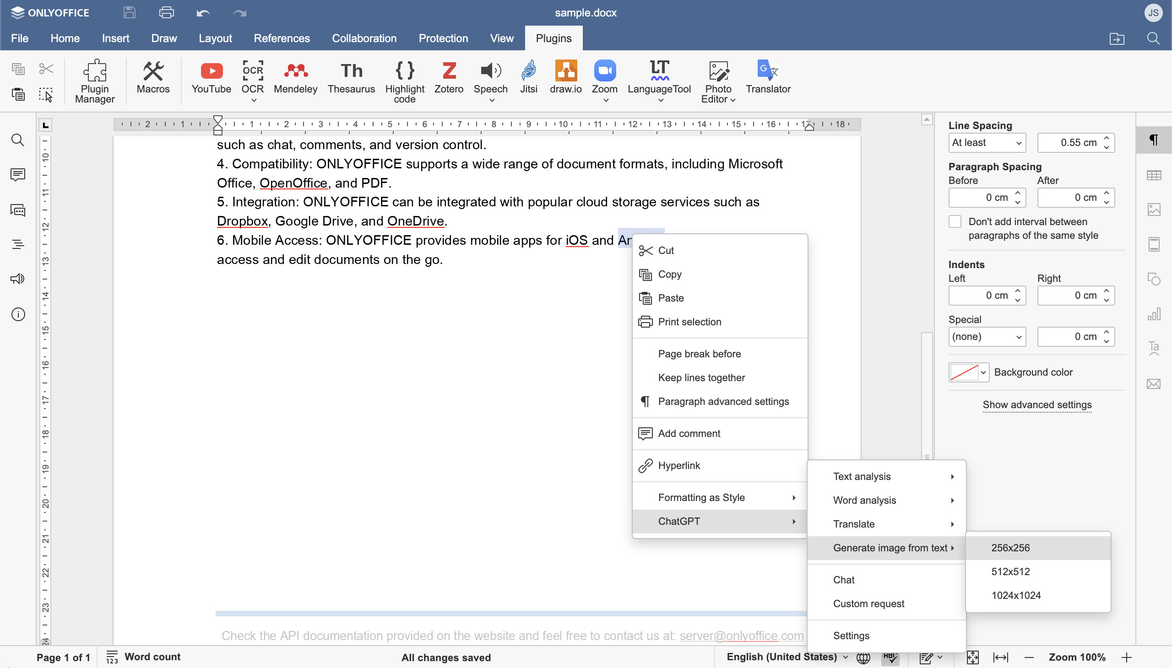Open Mail merge settings in right sidebar
This screenshot has width=1172, height=668.
1153,383
